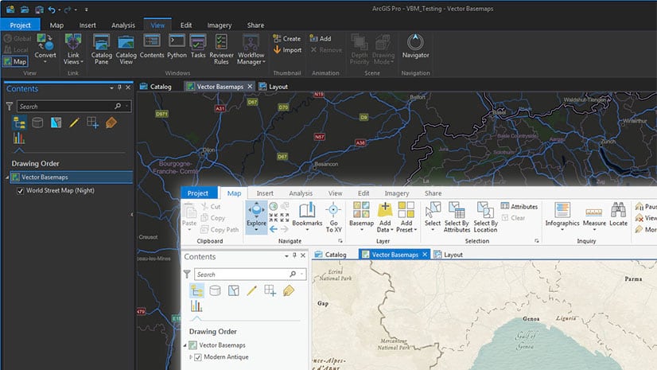
Task: Click full extent globe icon in Navigate group
Action: click(x=273, y=206)
